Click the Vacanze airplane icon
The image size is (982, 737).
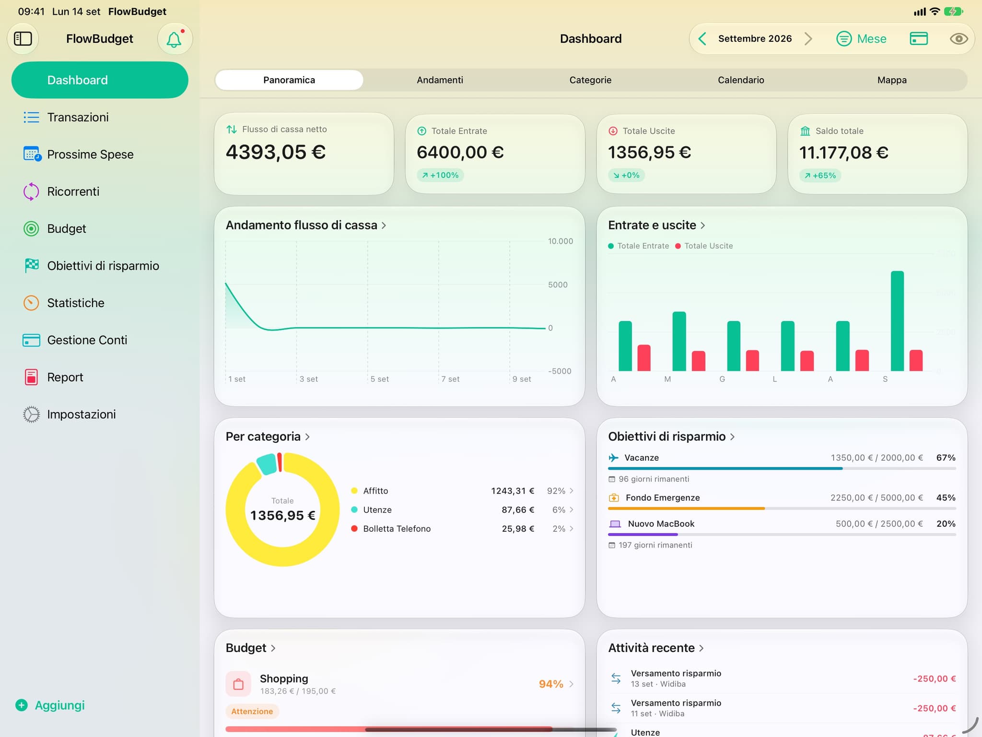[x=613, y=458]
